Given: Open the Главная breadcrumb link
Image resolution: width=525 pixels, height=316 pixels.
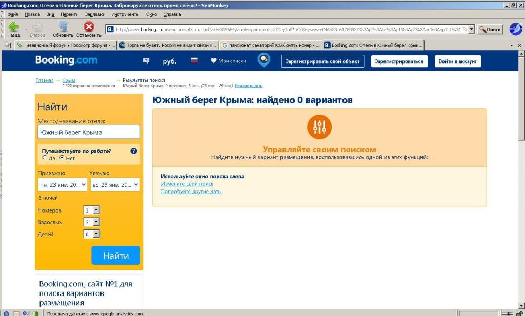Looking at the screenshot, I should point(45,80).
